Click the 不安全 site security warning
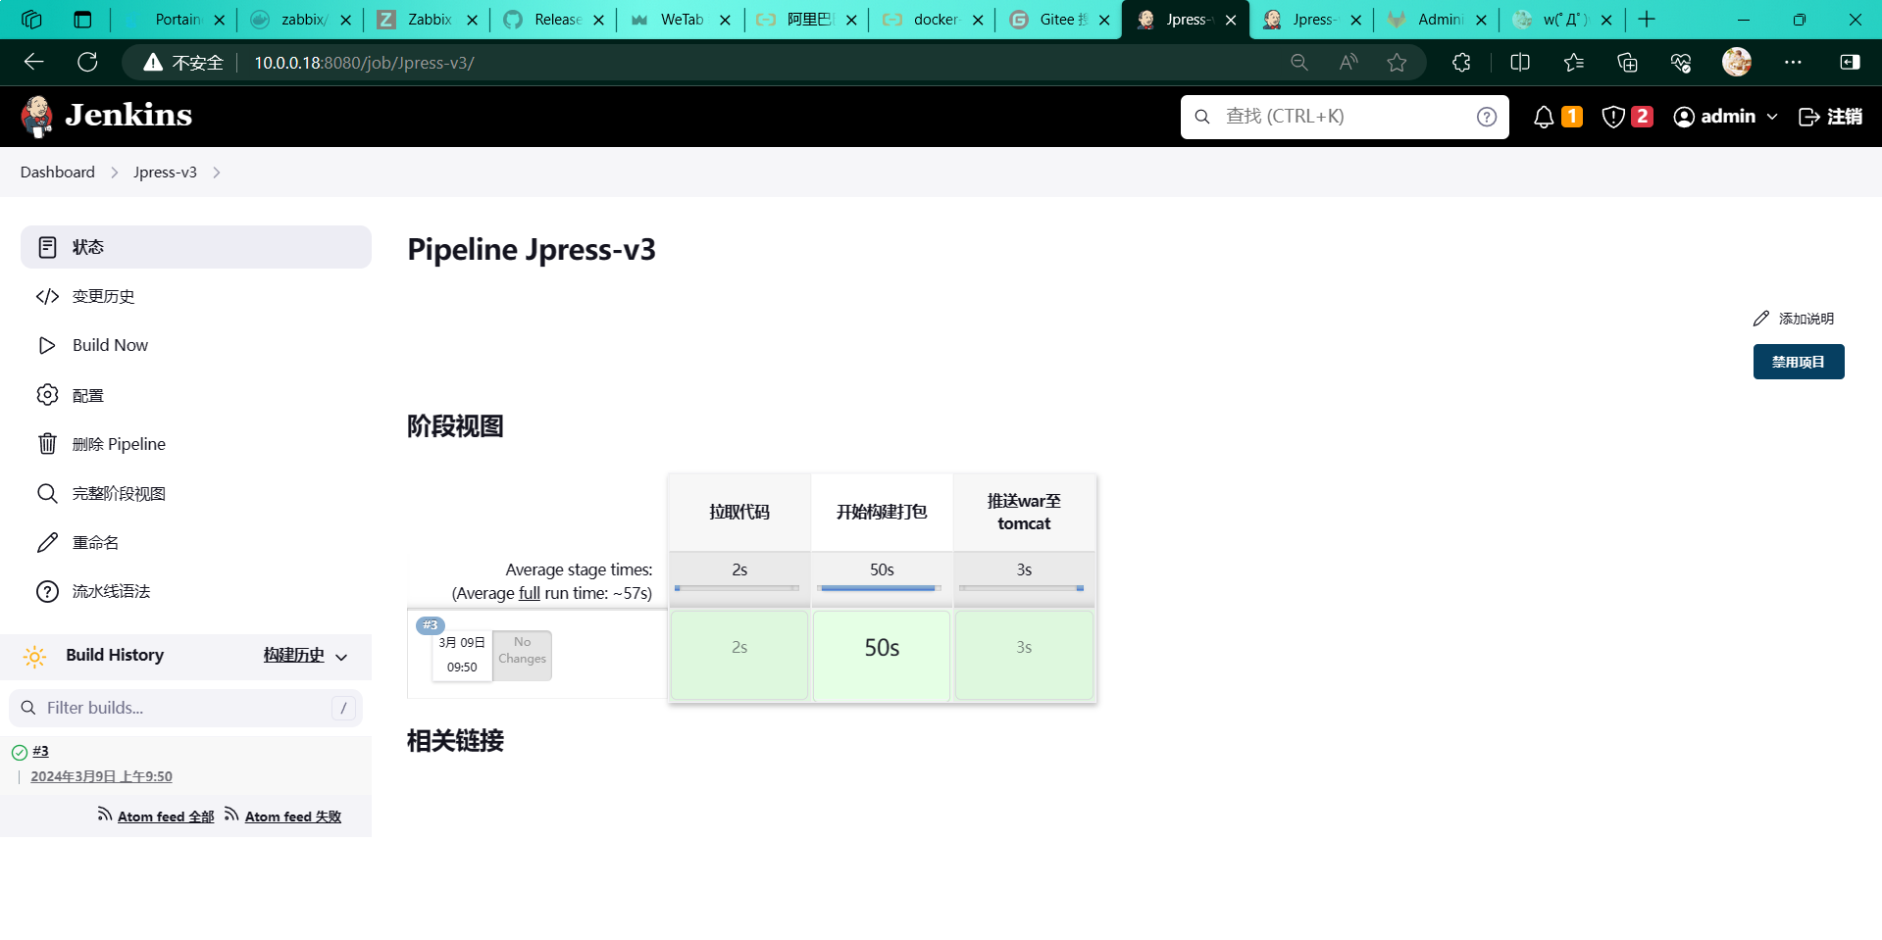This screenshot has height=940, width=1882. pos(183,63)
